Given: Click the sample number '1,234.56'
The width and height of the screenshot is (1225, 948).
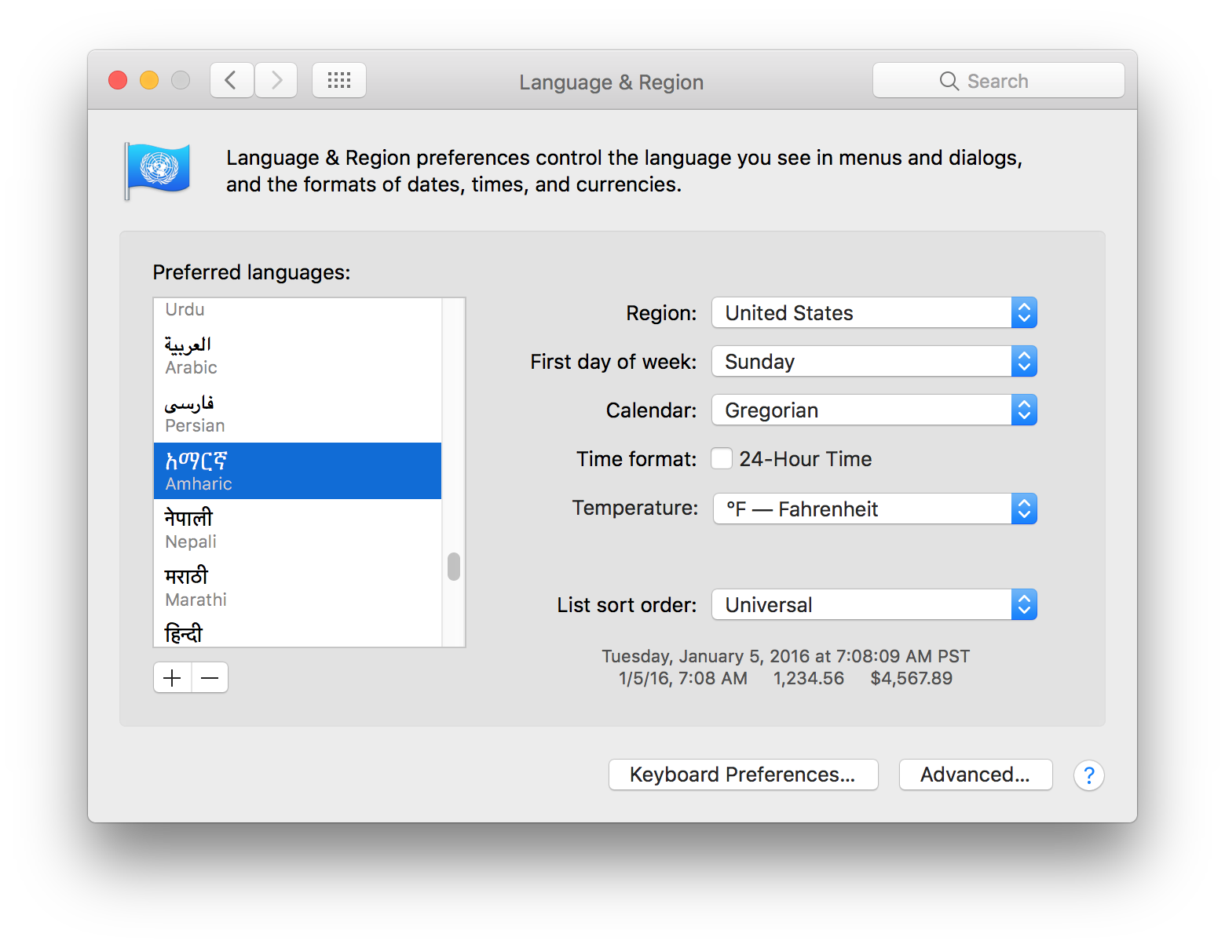Looking at the screenshot, I should coord(808,678).
